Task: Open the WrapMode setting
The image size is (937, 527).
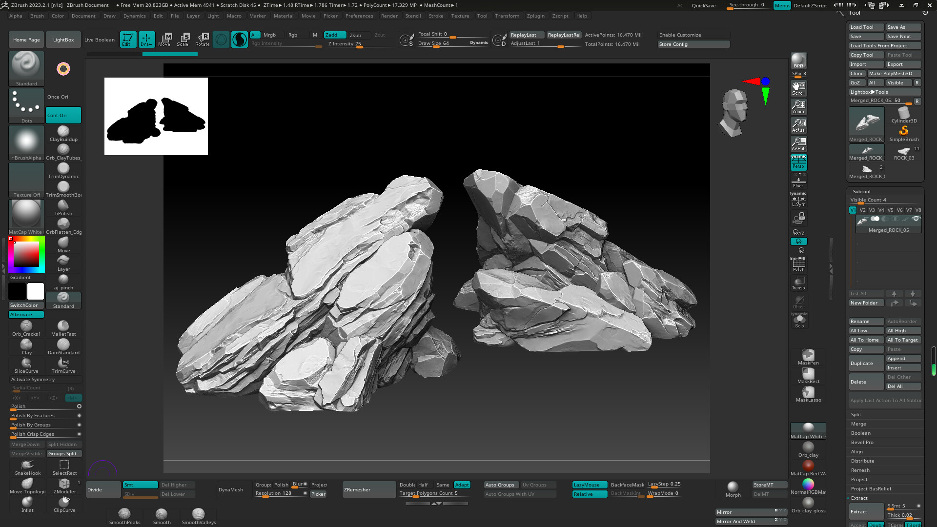Action: [x=662, y=493]
